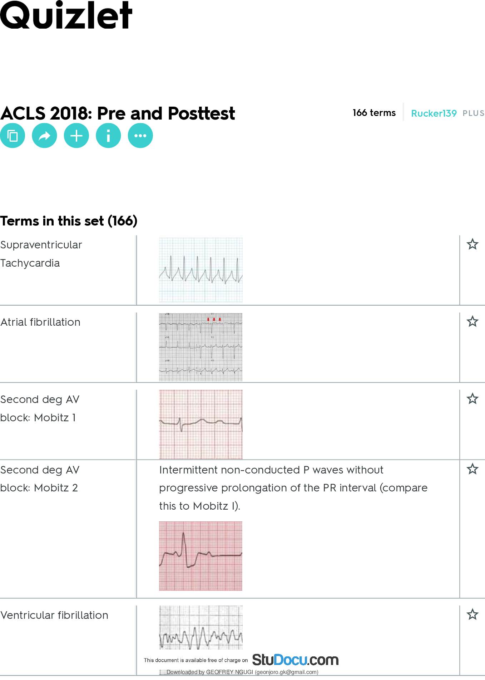Screen dimensions: 485x680
Task: Open the more options ellipsis menu
Action: [x=140, y=136]
